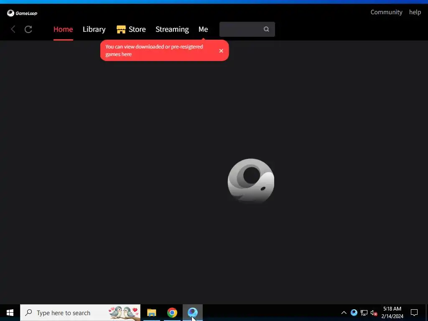Open the Action Center notifications icon

click(414, 313)
